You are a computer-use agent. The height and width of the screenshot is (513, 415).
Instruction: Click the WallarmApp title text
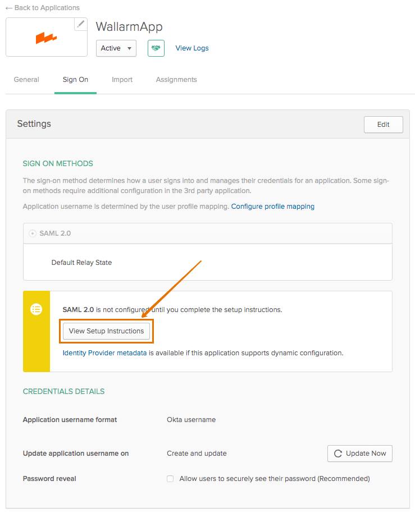[x=129, y=27]
